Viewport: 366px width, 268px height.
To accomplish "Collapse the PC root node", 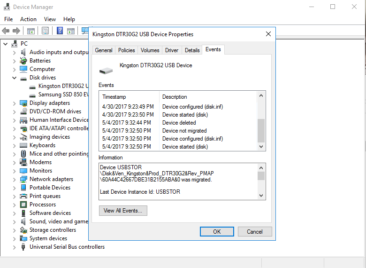I will 5,44.
